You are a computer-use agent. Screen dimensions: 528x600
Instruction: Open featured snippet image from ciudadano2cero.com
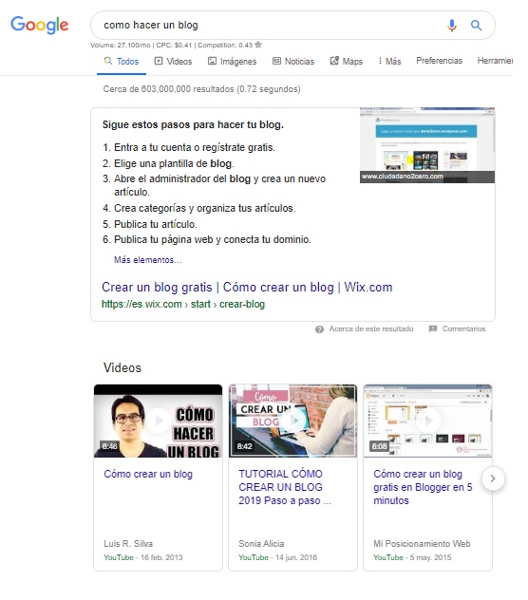click(x=427, y=145)
